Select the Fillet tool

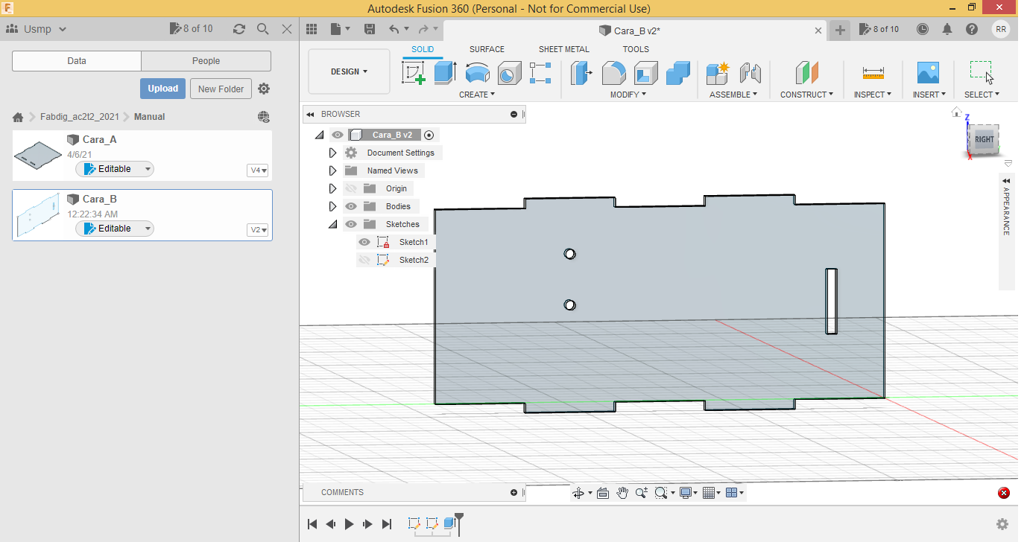point(613,73)
